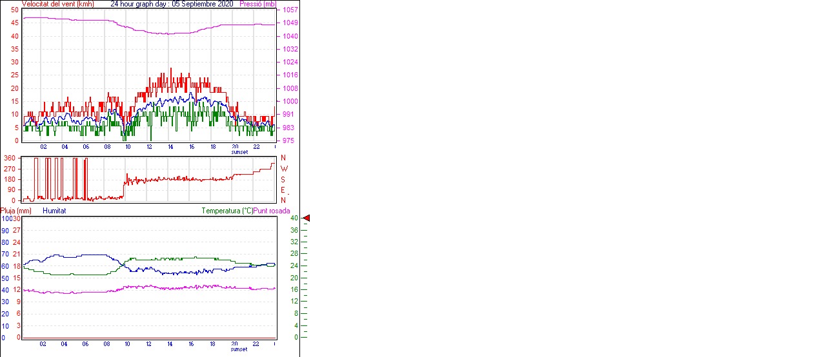Click the "W" compass direction label
Screen dimensions: 826x357
[x=283, y=169]
